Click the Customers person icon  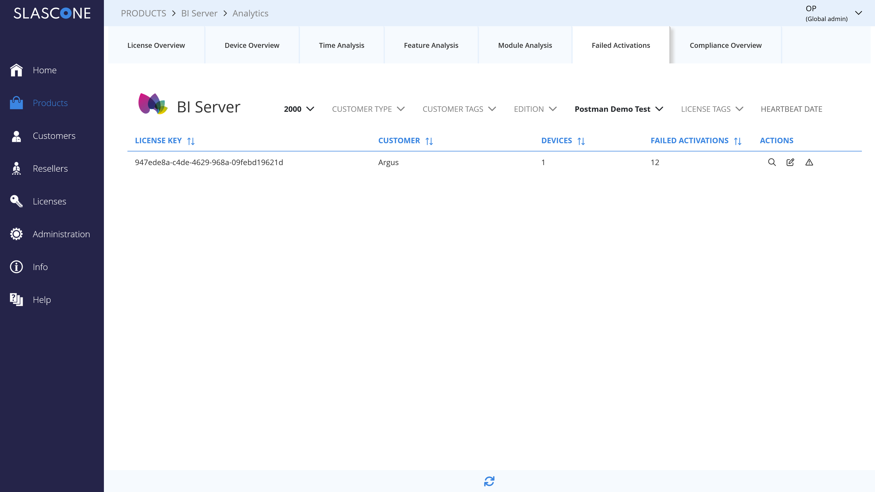[16, 136]
